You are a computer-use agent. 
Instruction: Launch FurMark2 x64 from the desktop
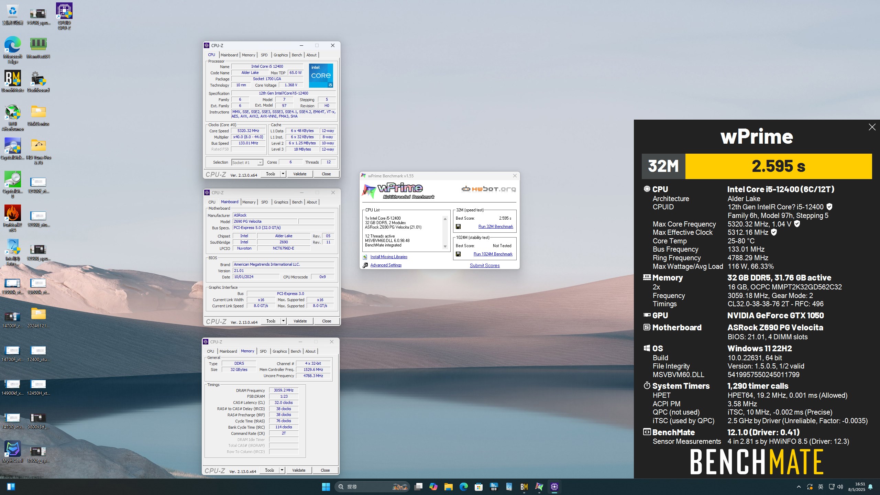(13, 219)
